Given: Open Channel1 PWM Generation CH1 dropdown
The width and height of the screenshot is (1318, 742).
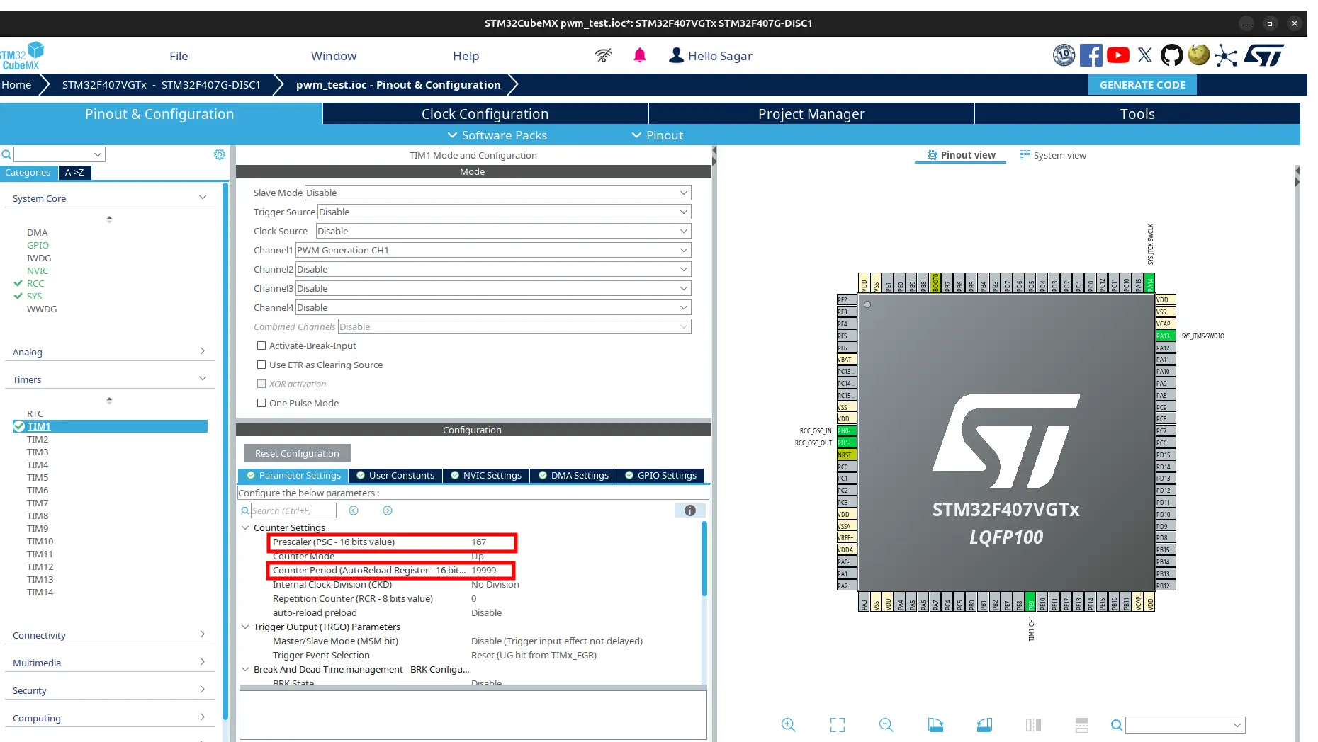Looking at the screenshot, I should pyautogui.click(x=493, y=250).
